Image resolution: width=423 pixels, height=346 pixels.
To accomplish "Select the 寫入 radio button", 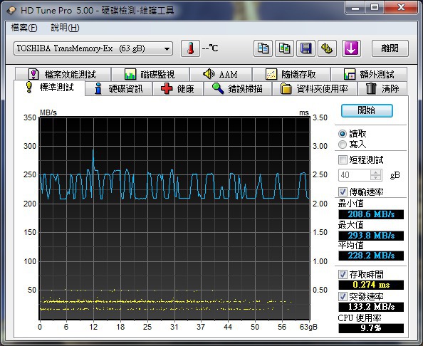I will (x=343, y=145).
